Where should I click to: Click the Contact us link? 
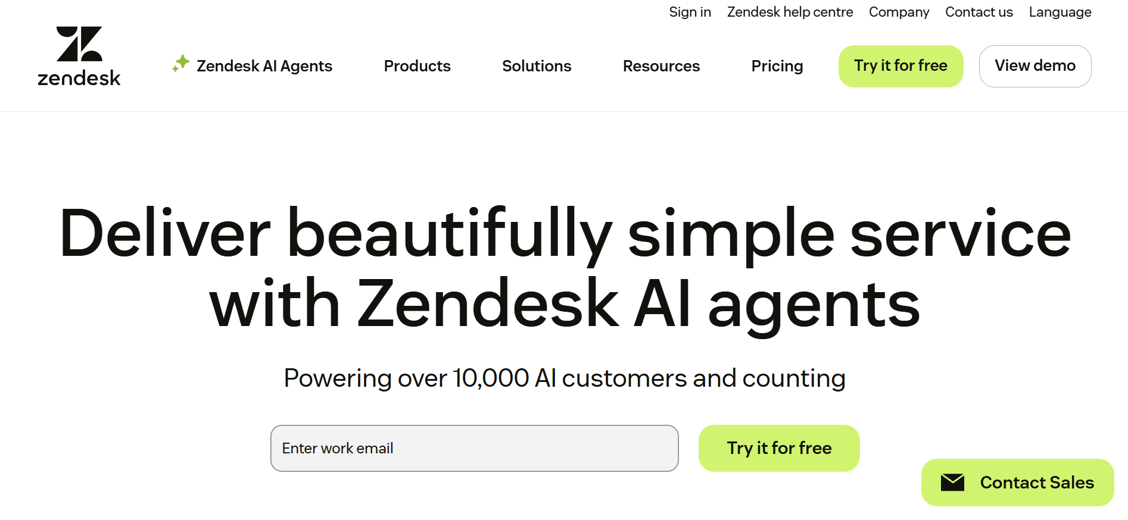click(979, 12)
